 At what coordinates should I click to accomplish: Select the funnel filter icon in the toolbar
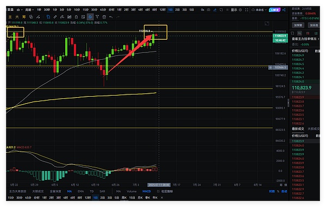click(x=97, y=17)
